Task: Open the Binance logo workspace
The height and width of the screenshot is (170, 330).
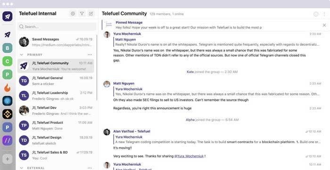Action: (8, 114)
